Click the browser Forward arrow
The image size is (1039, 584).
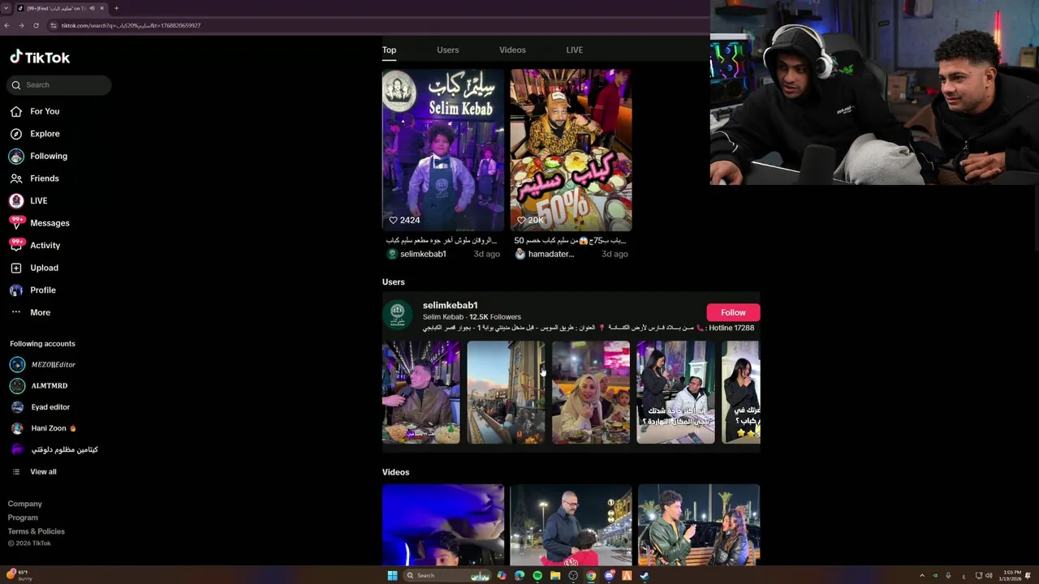[x=21, y=25]
